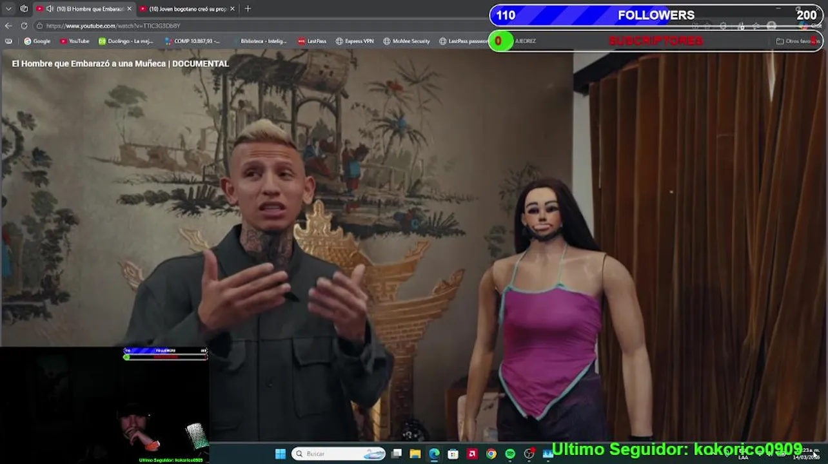
Task: Click the playing video frame
Action: coord(414,245)
